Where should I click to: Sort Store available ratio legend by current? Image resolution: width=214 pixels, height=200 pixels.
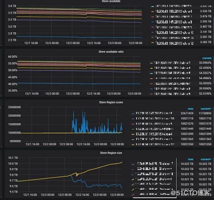coord(207,58)
